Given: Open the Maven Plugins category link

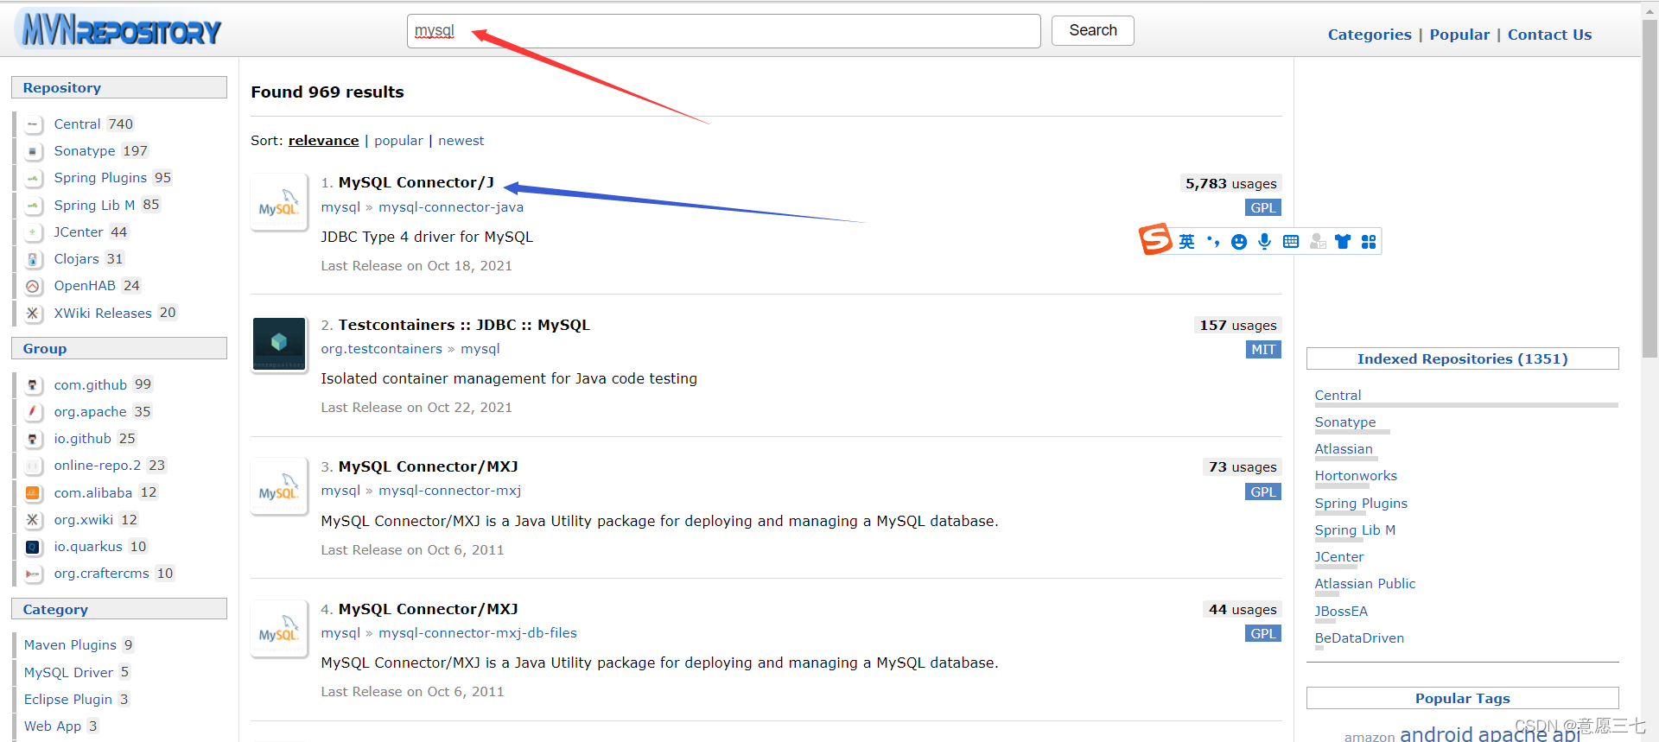Looking at the screenshot, I should [x=70, y=645].
